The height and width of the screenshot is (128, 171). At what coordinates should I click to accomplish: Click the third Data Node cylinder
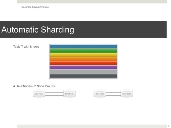[100, 94]
